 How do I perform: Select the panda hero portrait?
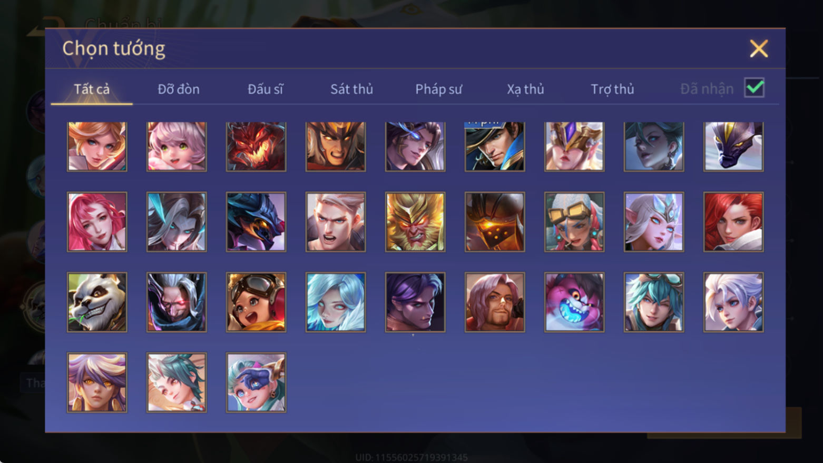coord(97,302)
